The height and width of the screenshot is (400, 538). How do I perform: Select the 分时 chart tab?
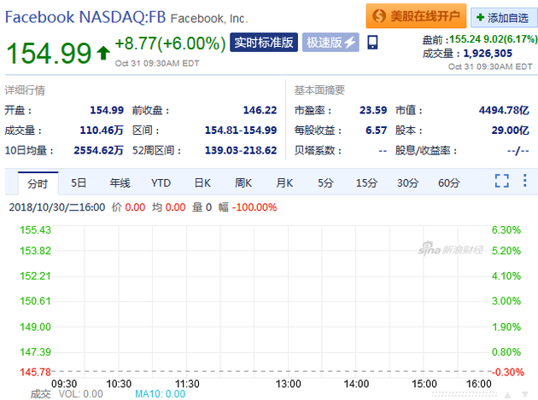pyautogui.click(x=38, y=183)
